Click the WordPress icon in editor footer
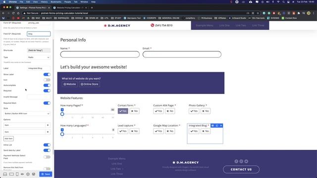This screenshot has width=317, height=178. [x=34, y=174]
